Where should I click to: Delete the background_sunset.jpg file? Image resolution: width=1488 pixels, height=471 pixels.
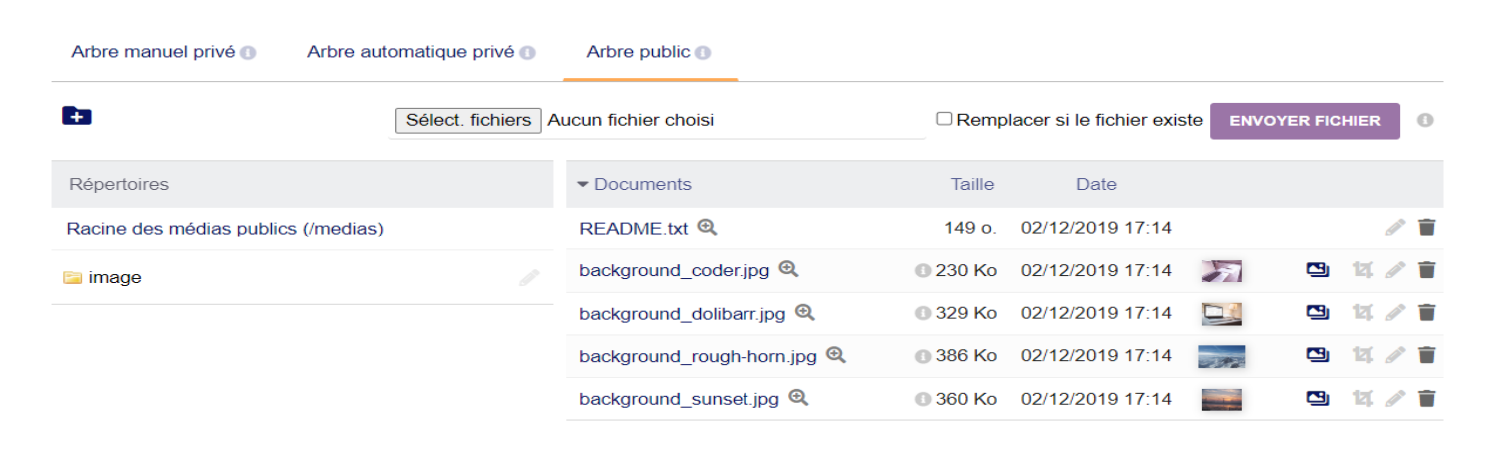click(1426, 398)
